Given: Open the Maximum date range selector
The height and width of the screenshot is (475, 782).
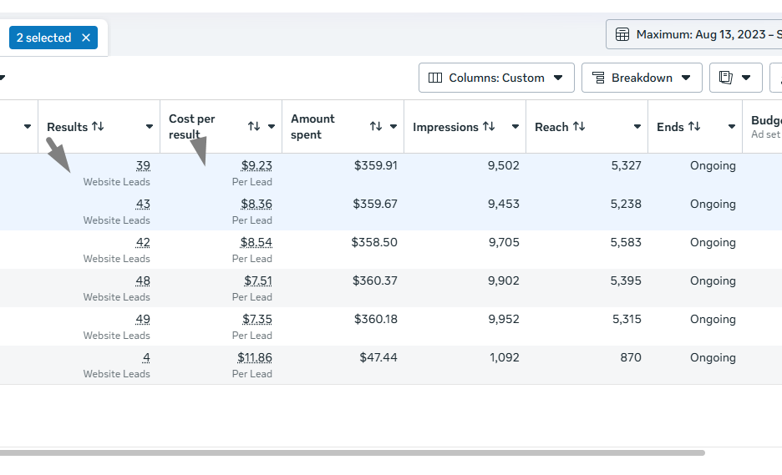Looking at the screenshot, I should 693,34.
